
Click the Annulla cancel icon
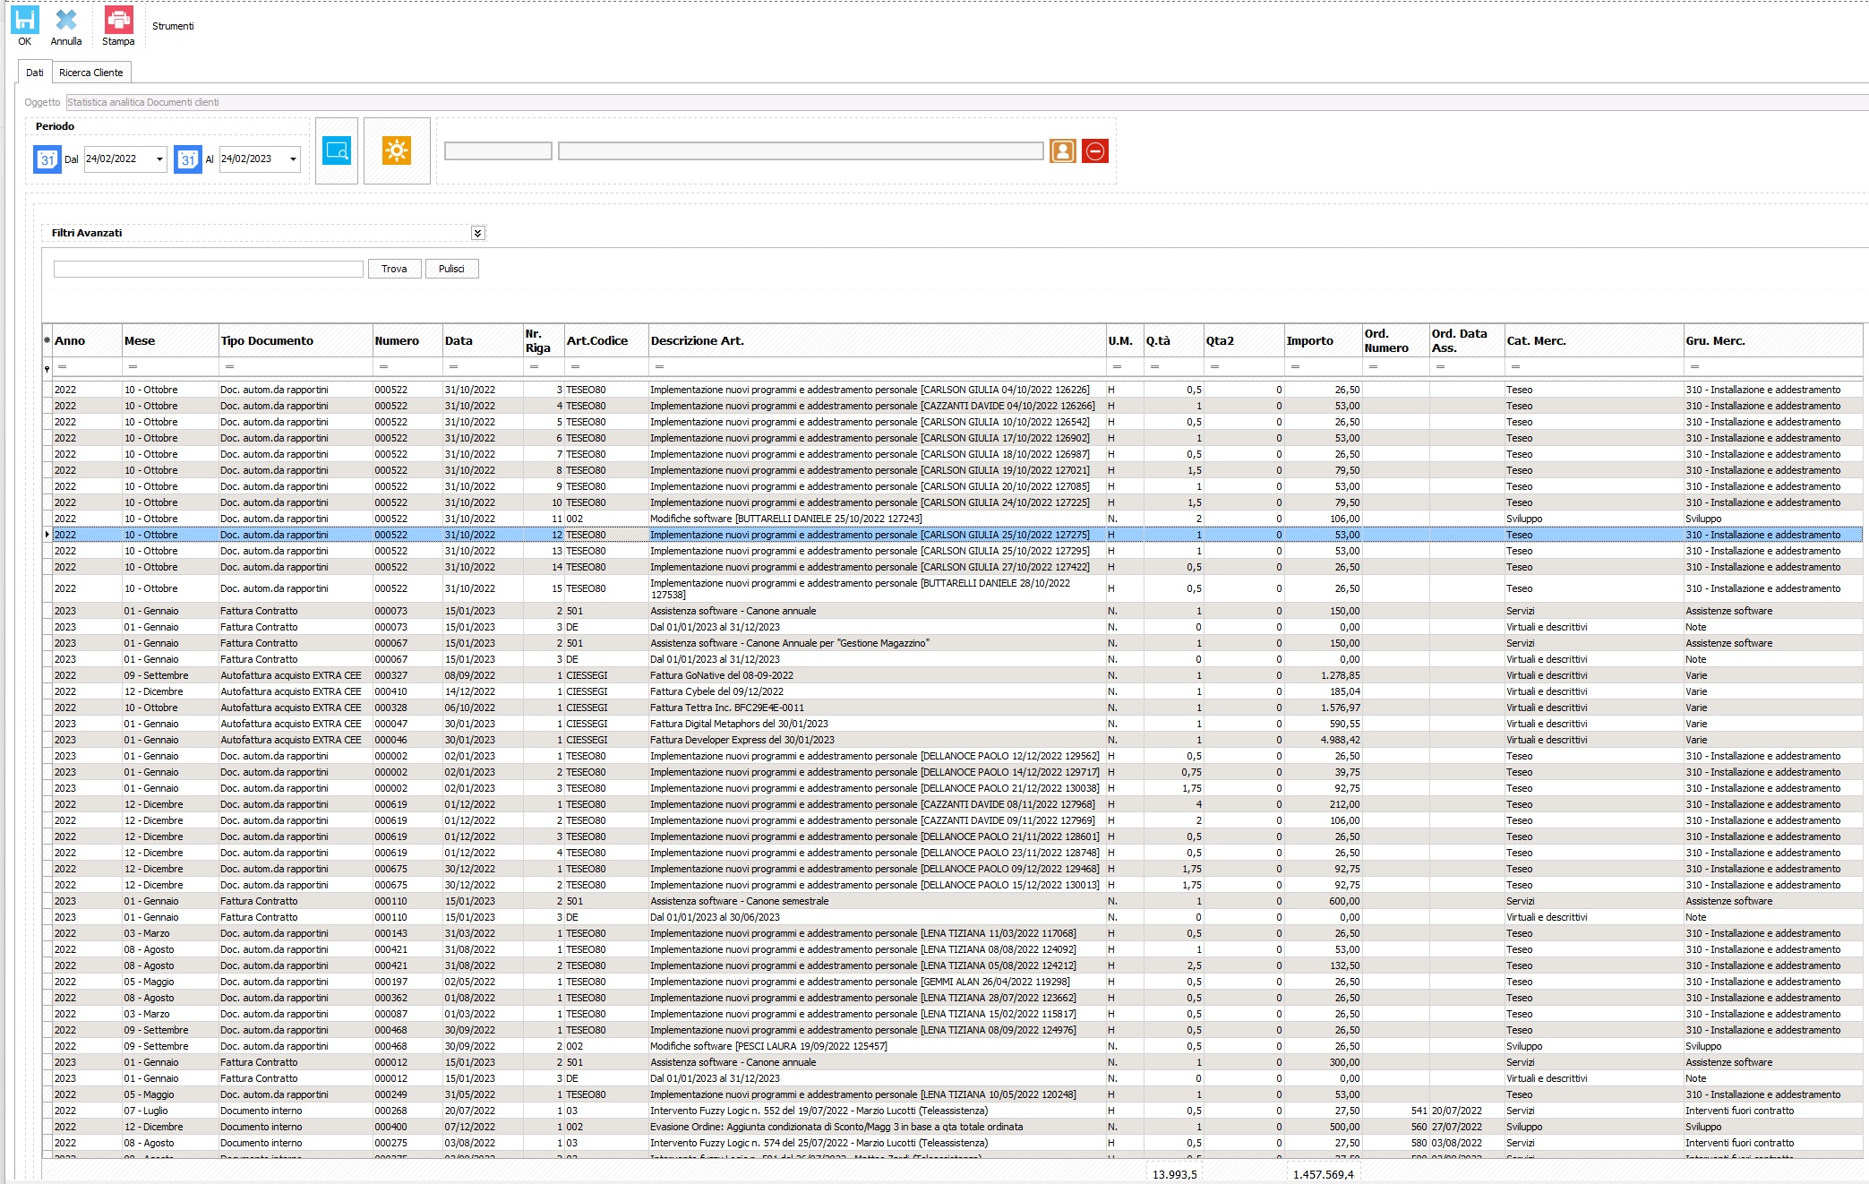(x=65, y=21)
